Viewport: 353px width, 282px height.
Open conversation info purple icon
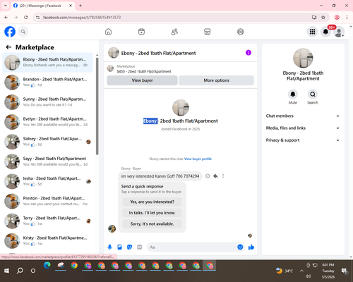coord(249,53)
